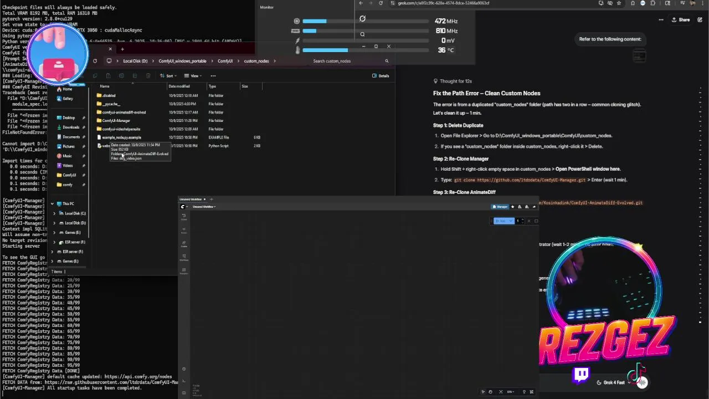The height and width of the screenshot is (399, 709).
Task: Open Documents in Explorer quick access
Action: [68, 137]
